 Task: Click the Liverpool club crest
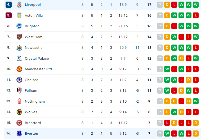19,5
